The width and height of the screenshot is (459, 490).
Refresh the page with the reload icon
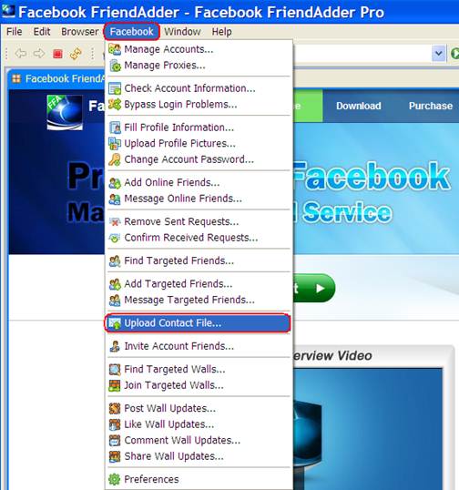click(x=76, y=54)
